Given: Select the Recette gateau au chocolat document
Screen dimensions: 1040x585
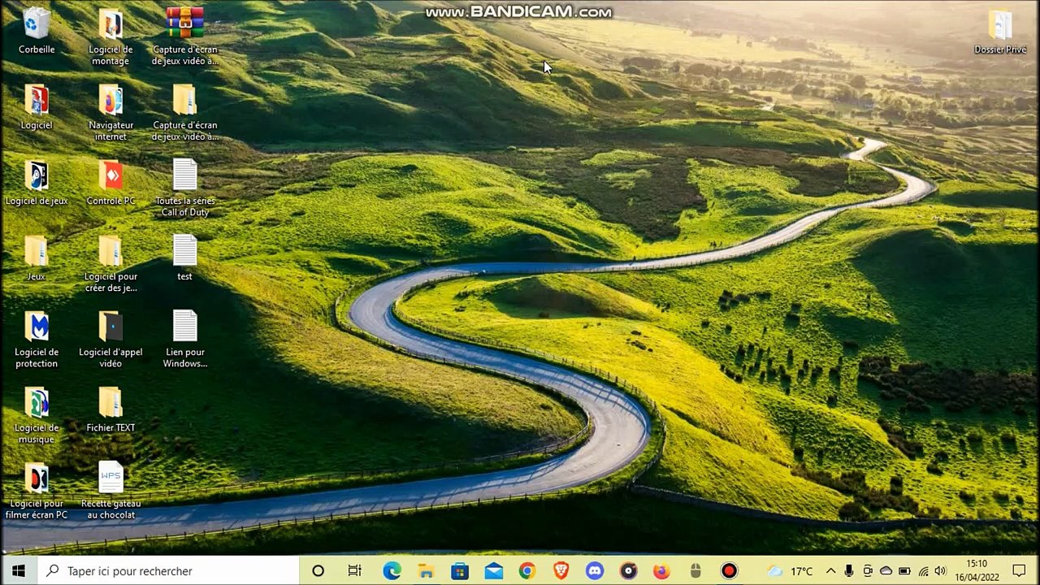Looking at the screenshot, I should pyautogui.click(x=110, y=490).
